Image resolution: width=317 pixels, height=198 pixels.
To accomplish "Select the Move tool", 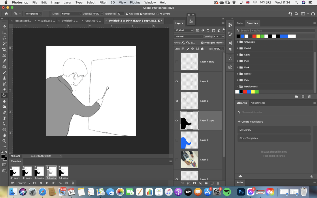I will [x=4, y=27].
